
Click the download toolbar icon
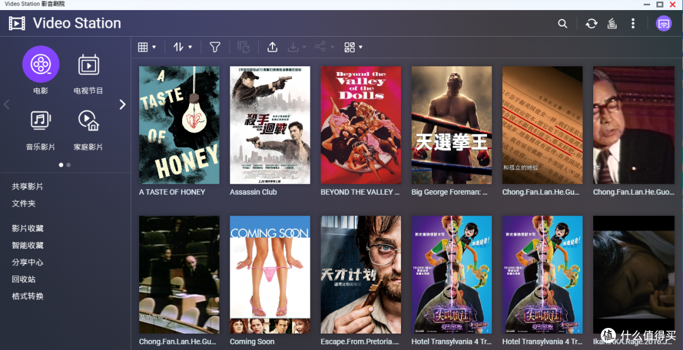[x=293, y=47]
